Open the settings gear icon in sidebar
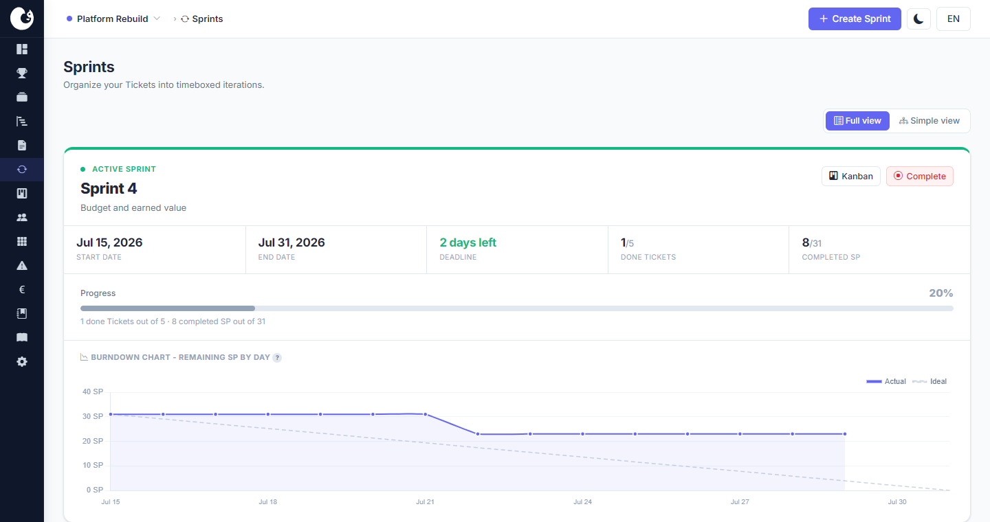This screenshot has width=990, height=522. pyautogui.click(x=22, y=361)
